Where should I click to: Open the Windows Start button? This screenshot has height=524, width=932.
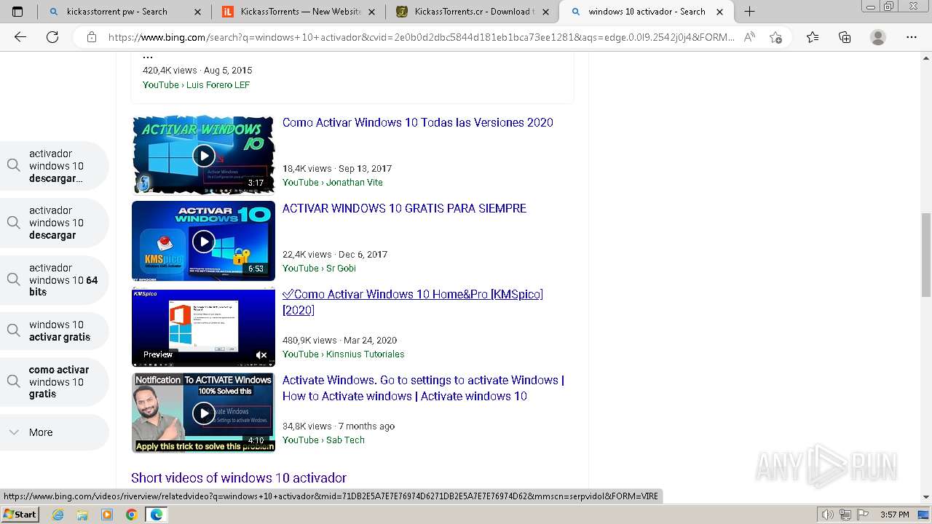click(x=20, y=515)
